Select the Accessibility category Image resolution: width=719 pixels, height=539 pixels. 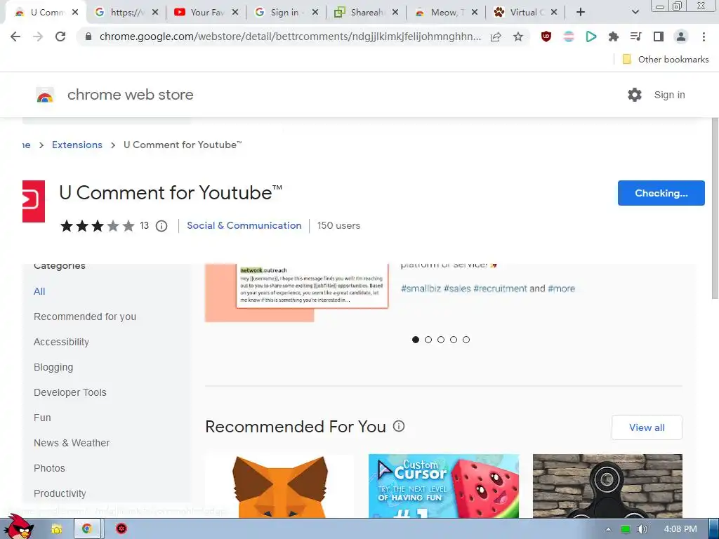point(61,342)
